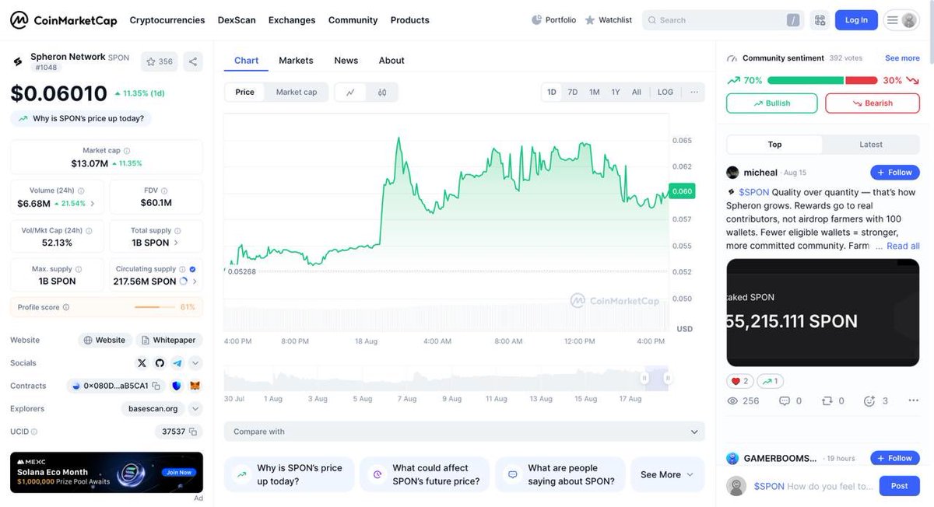Click the Log In button
The height and width of the screenshot is (507, 934).
point(856,20)
